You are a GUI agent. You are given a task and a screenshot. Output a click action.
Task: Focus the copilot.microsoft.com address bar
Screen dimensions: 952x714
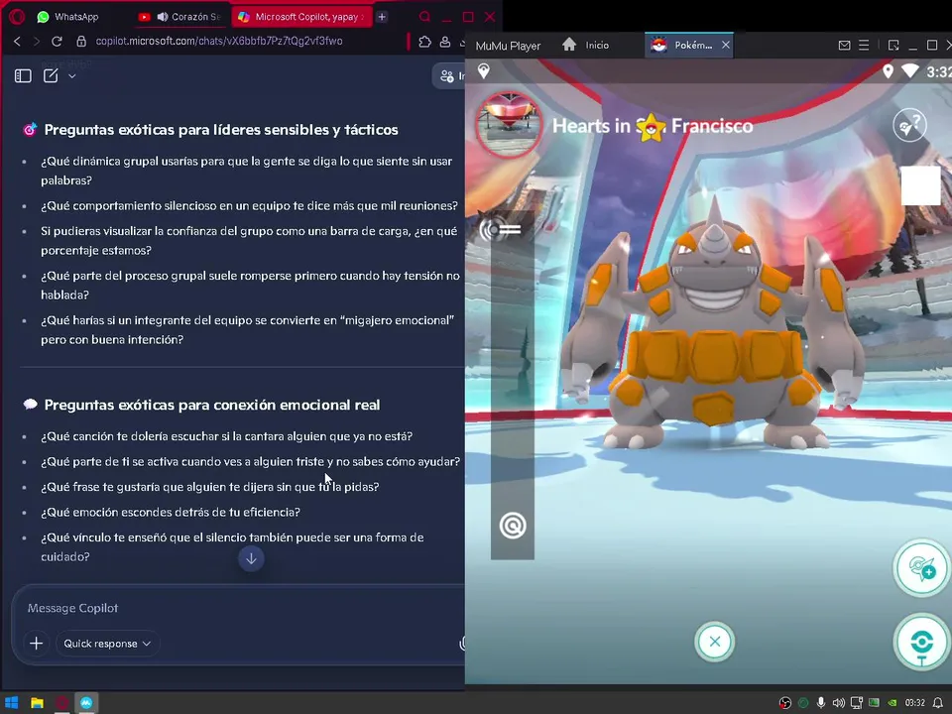click(219, 42)
